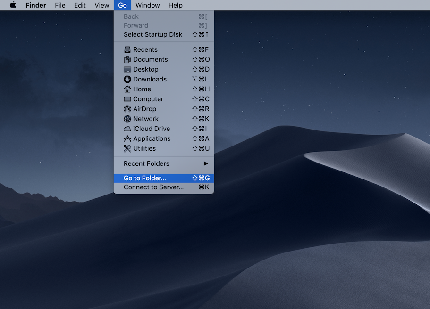Click the AirDrop icon
This screenshot has height=309, width=430.
coord(127,109)
